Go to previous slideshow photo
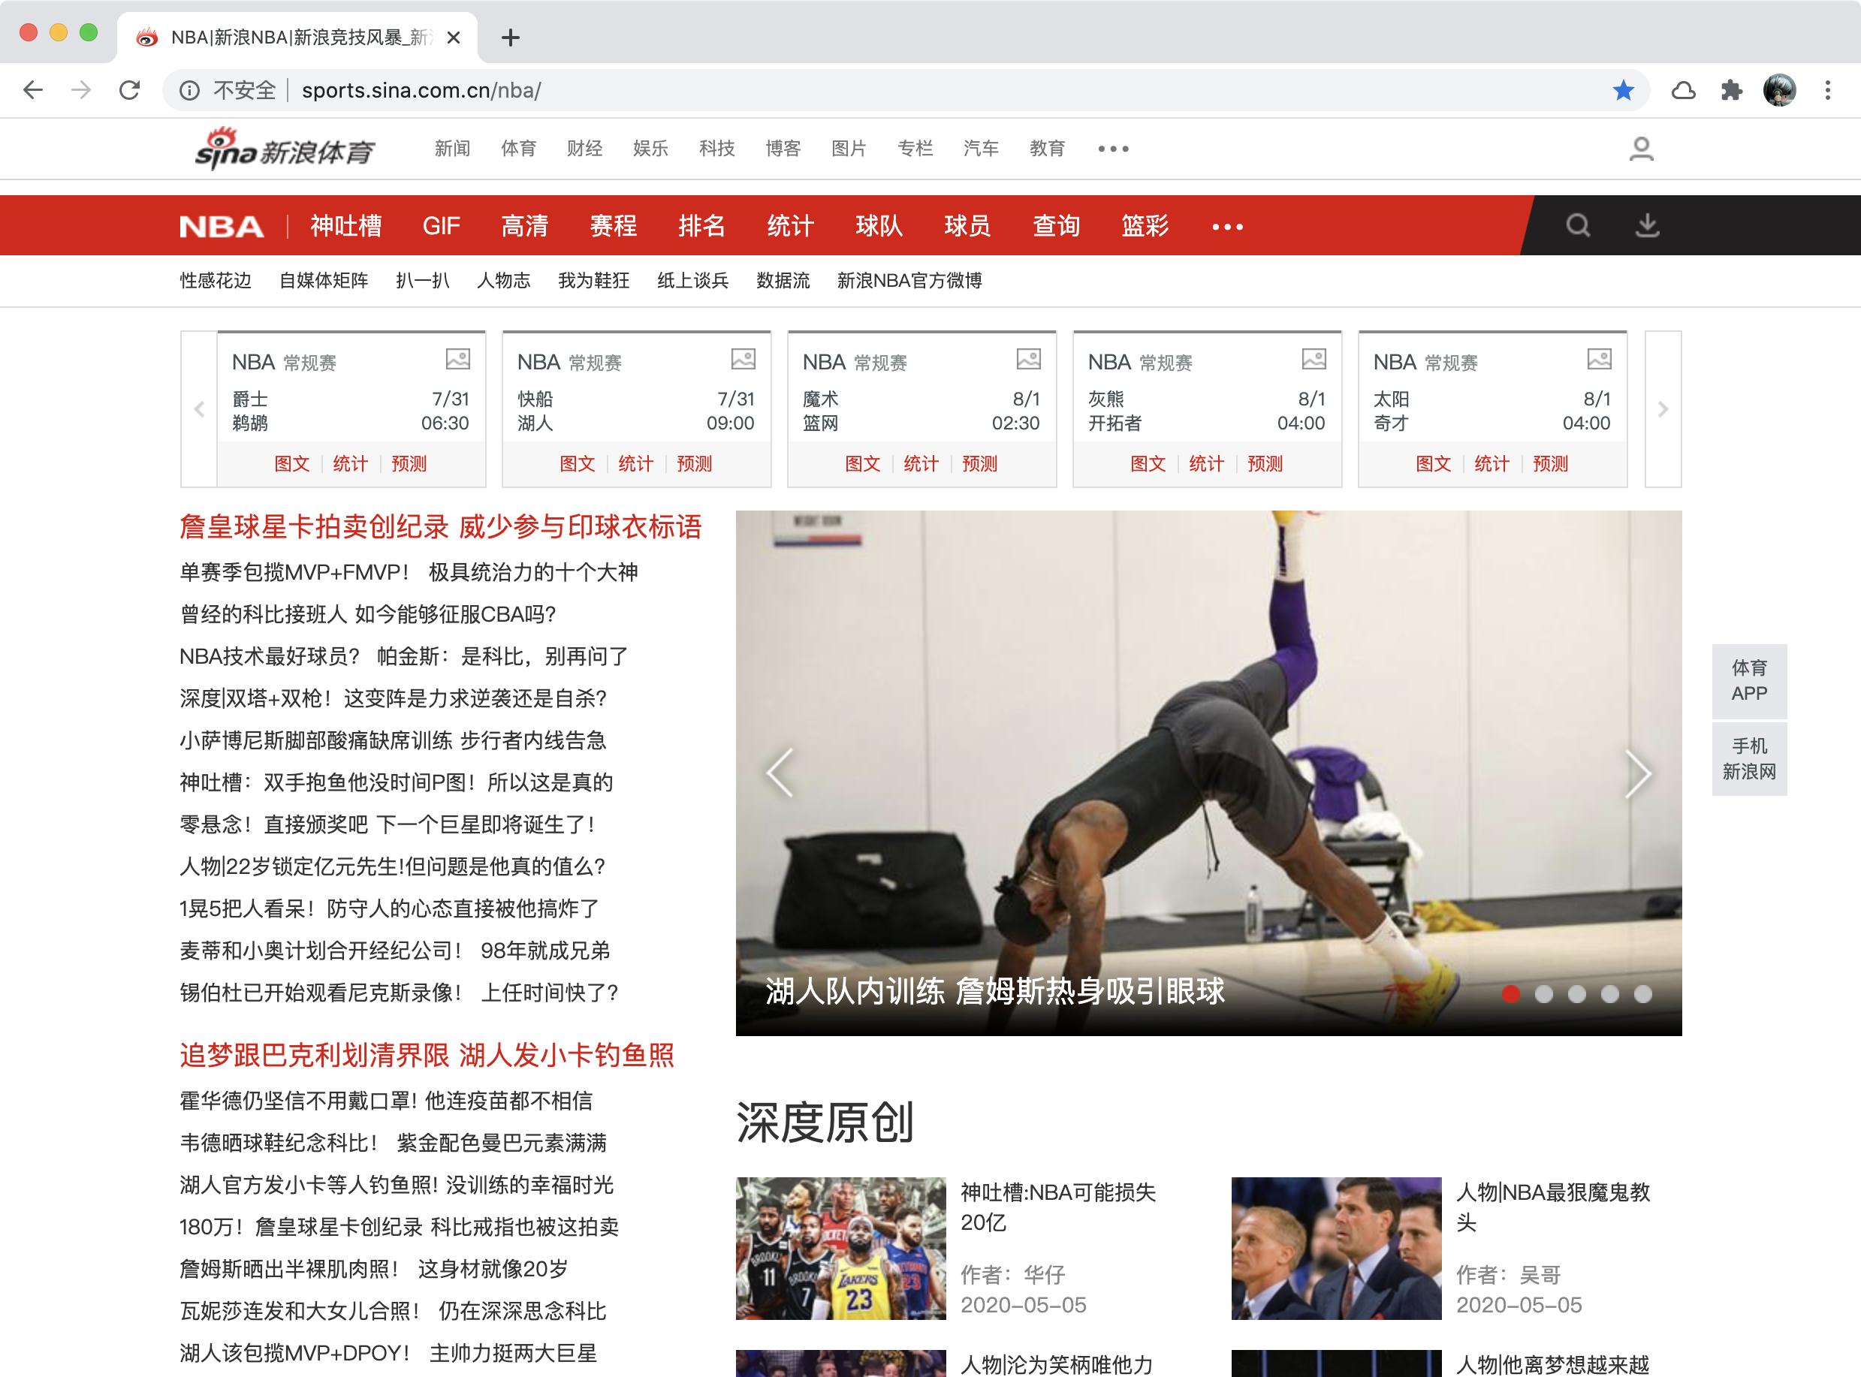1861x1377 pixels. point(780,773)
